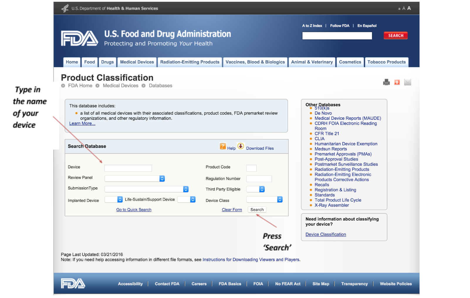This screenshot has height=298, width=470.
Task: Open Medical Device Reports (MAUDE) link
Action: point(348,118)
